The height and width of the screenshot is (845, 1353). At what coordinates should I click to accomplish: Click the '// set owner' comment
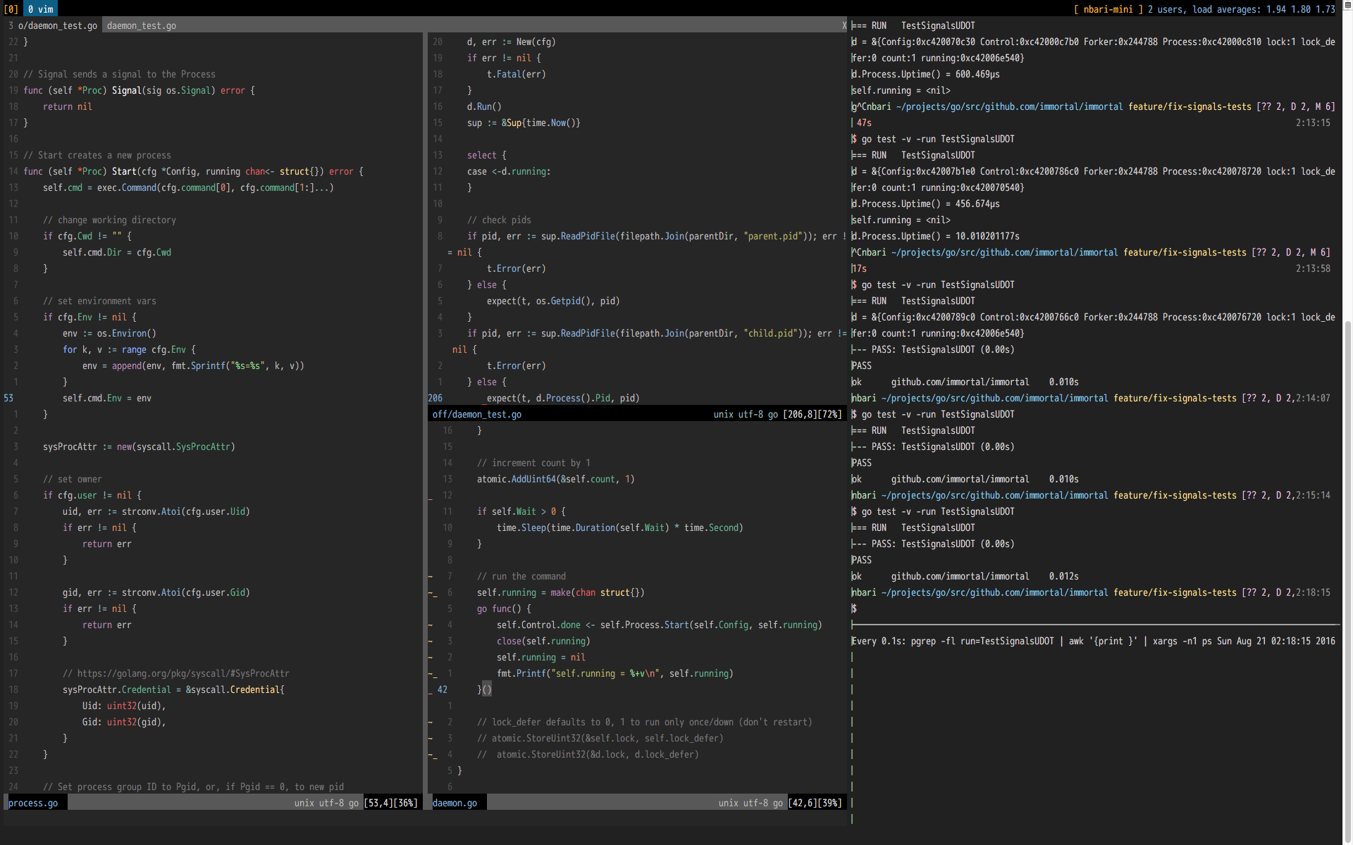pyautogui.click(x=72, y=479)
